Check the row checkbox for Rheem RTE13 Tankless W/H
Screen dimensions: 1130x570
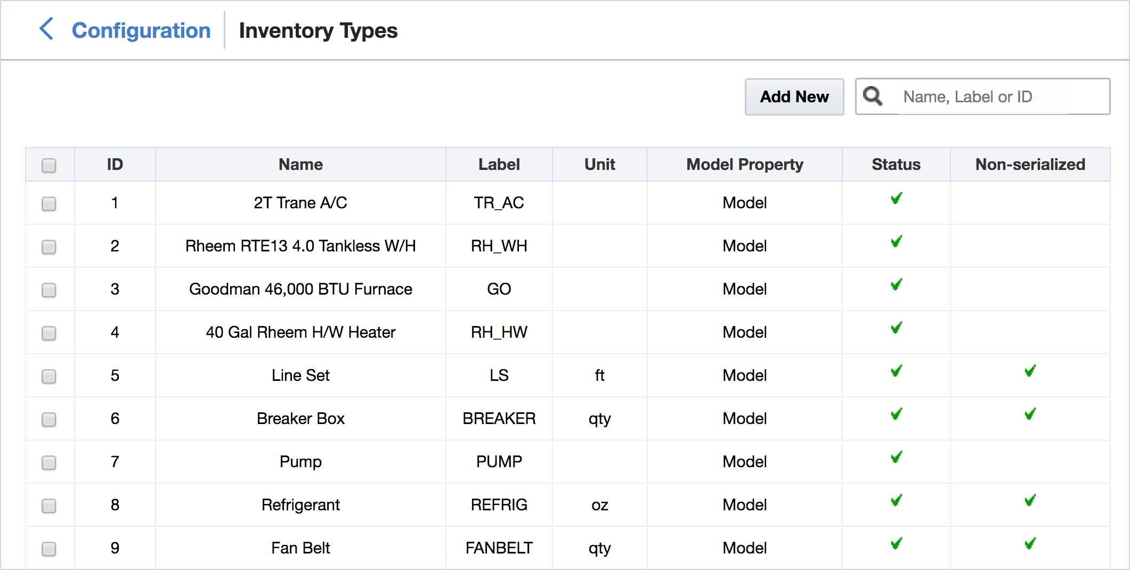[49, 246]
